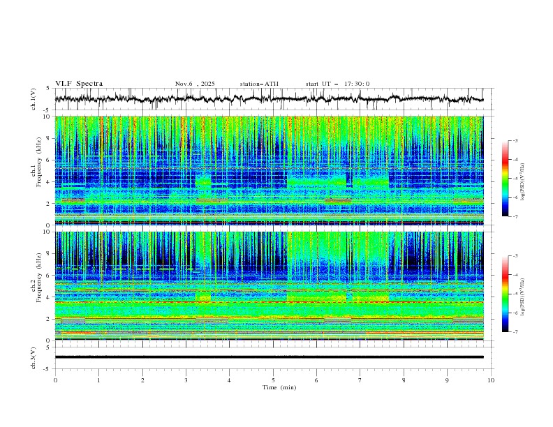This screenshot has height=427, width=553.
Task: Click the ch.1 voltage waveform trace
Action: click(x=269, y=99)
